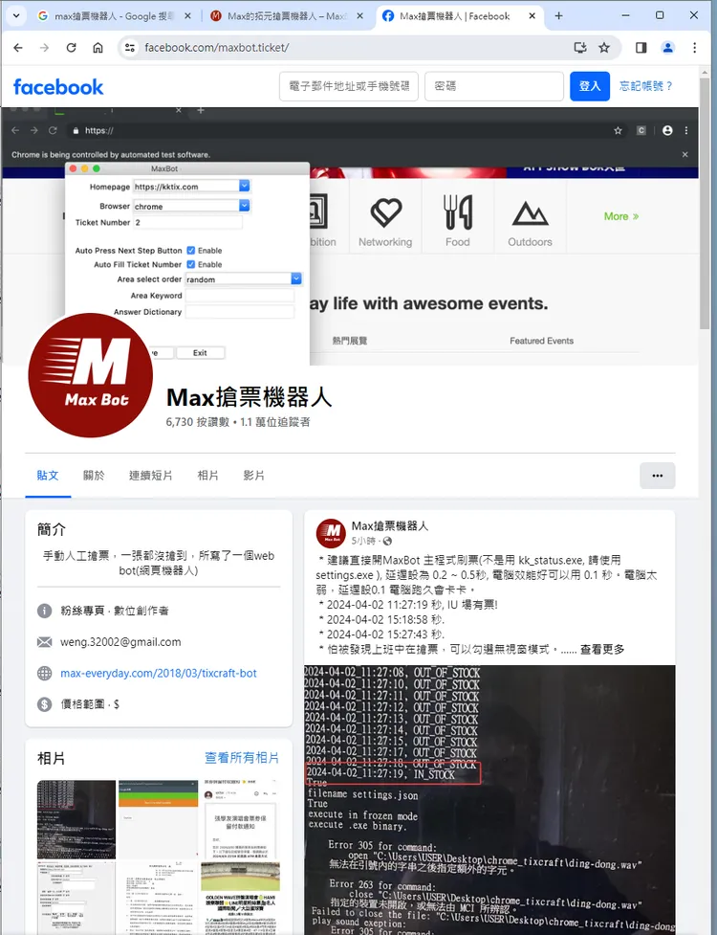Open browser home page icon

click(x=98, y=48)
